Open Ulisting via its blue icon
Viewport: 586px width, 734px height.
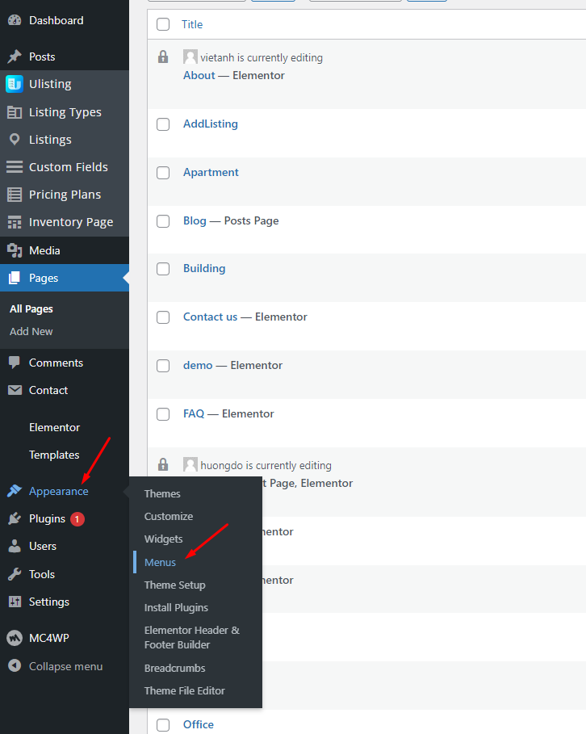point(14,84)
